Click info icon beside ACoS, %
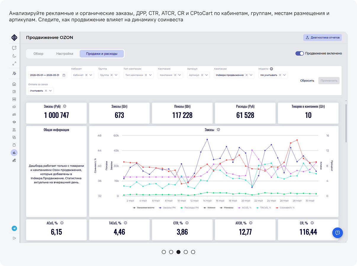 tap(62, 223)
